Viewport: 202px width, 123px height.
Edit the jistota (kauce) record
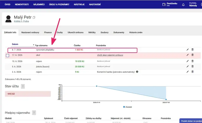188,67
